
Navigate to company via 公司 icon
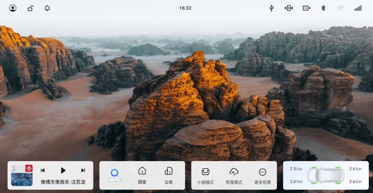[x=169, y=176]
